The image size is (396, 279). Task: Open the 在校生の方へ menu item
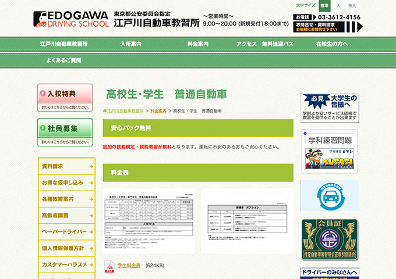(x=332, y=44)
